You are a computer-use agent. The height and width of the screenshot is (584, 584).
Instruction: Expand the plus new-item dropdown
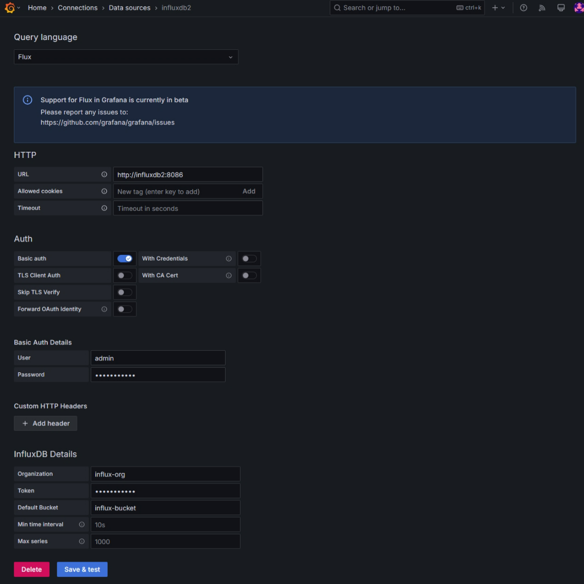tap(498, 8)
